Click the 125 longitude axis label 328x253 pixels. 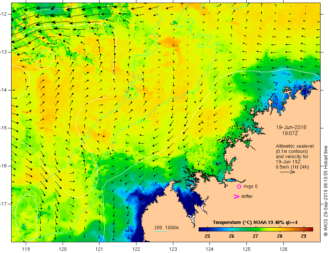247,249
